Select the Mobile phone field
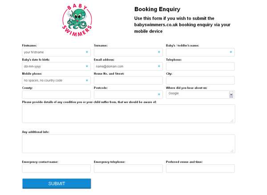267x195 pixels. click(56, 81)
